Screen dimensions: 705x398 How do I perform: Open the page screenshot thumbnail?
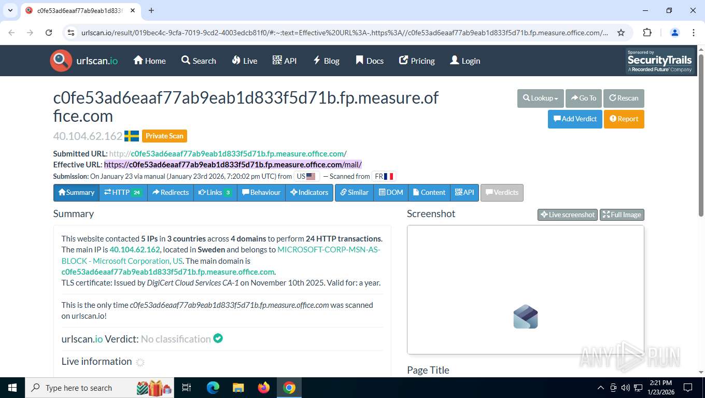tap(526, 290)
